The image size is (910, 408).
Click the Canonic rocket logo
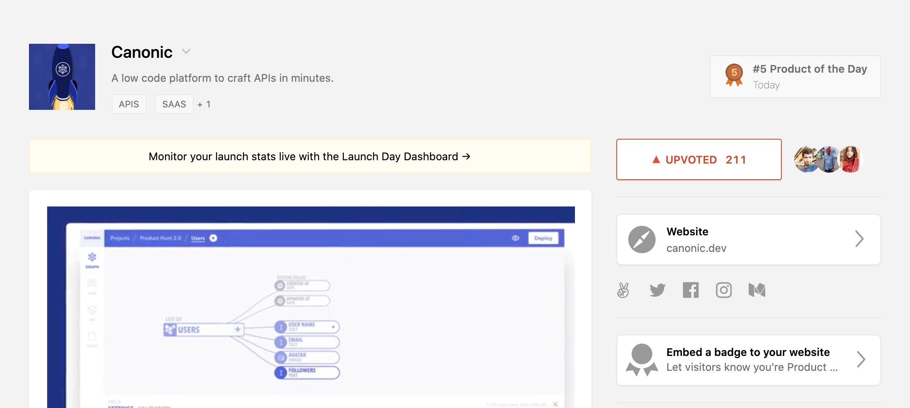coord(62,77)
